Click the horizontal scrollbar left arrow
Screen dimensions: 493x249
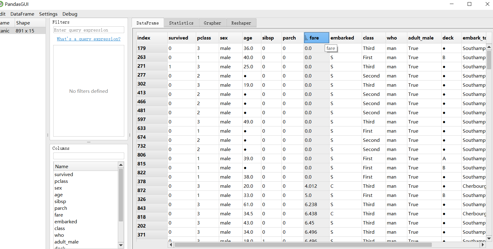click(171, 244)
